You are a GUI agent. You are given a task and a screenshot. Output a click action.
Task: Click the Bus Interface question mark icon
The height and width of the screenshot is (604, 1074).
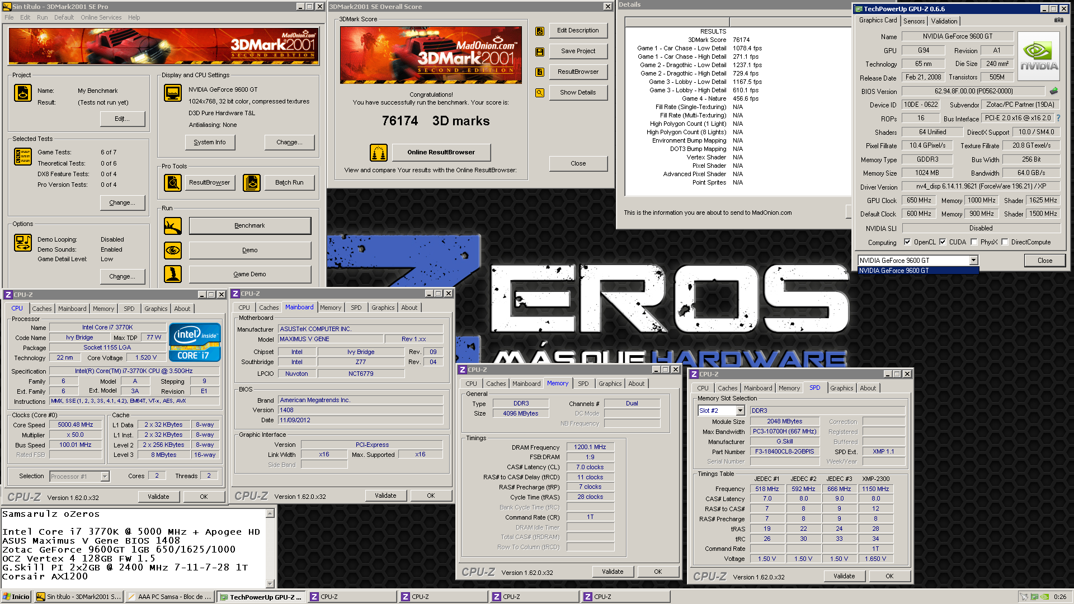[x=1058, y=118]
